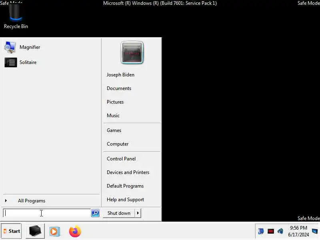Open the clock showing 9:56 PM

tap(298, 231)
